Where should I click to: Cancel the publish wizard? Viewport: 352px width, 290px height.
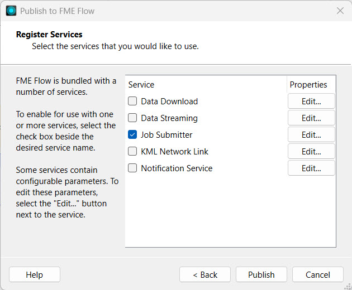point(318,274)
